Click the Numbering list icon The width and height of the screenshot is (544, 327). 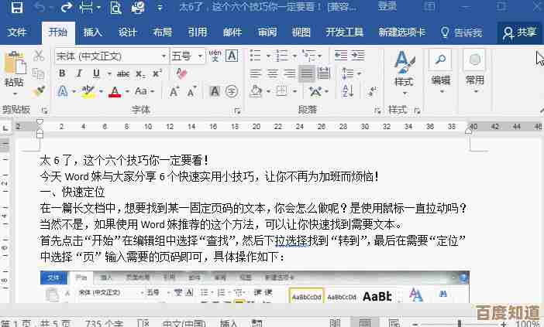(x=281, y=56)
